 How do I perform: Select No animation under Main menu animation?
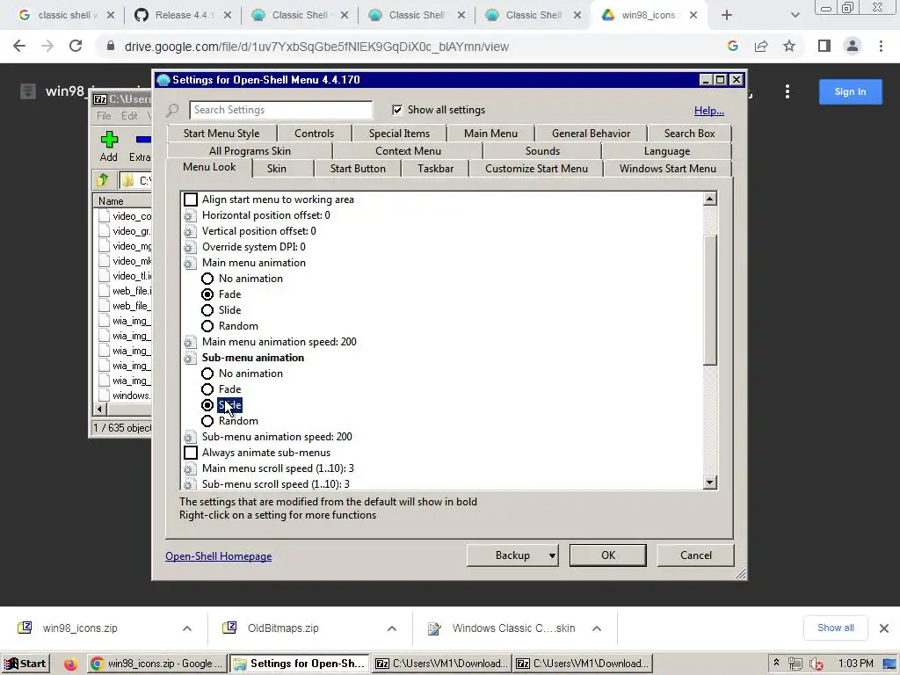tap(207, 279)
